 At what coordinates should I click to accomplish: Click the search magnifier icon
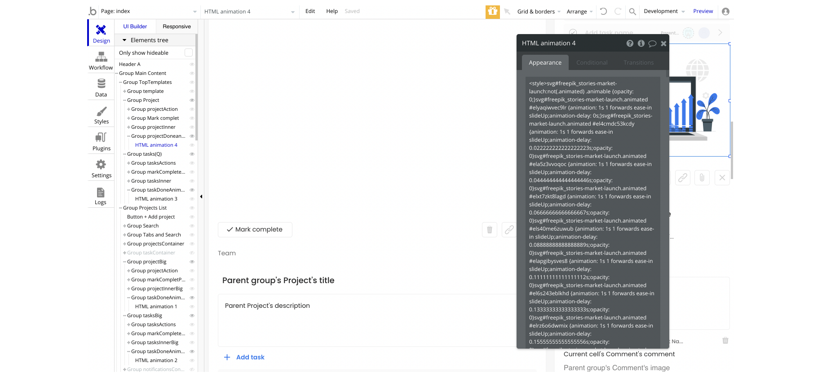click(632, 12)
